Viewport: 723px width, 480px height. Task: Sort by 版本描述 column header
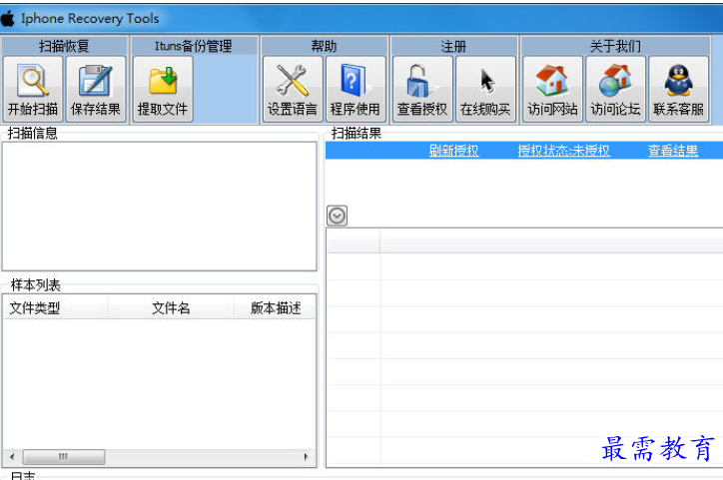(276, 307)
